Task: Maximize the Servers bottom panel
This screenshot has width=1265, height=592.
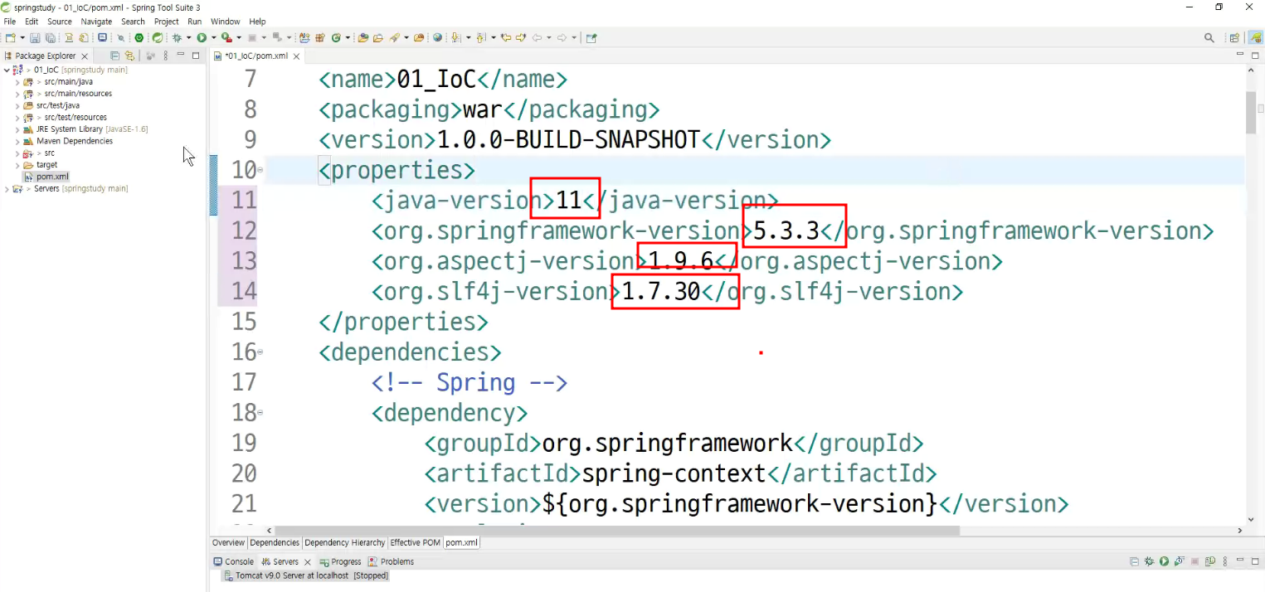Action: coord(1254,561)
